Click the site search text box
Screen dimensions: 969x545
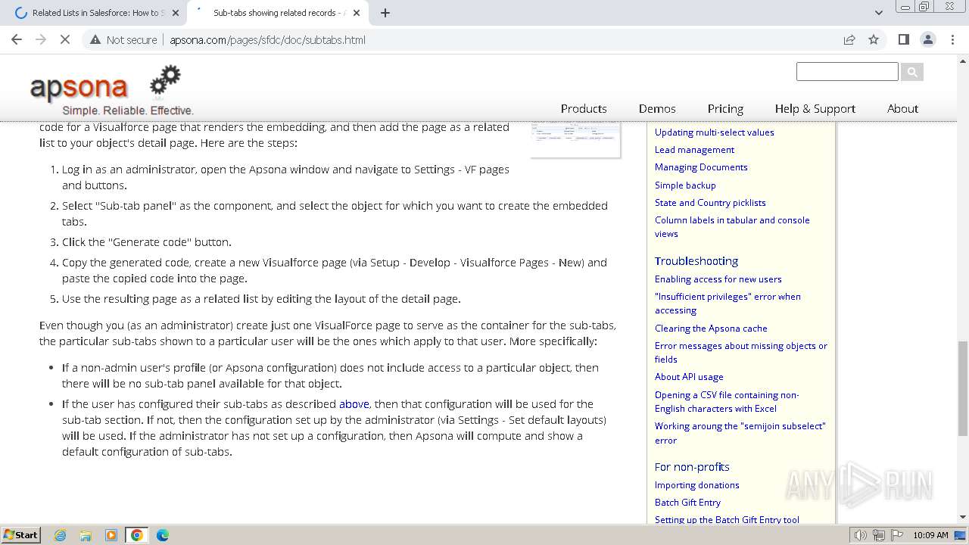pyautogui.click(x=847, y=72)
